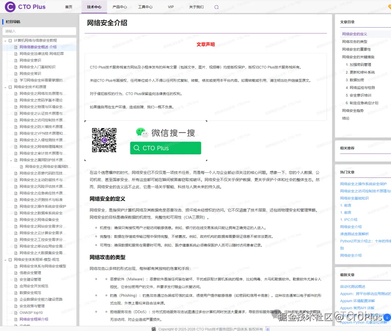The image size is (391, 331).
Task: Open the 产品中心 menu
Action: (x=120, y=7)
